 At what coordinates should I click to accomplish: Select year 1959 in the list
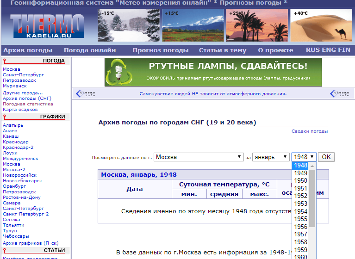(x=300, y=250)
